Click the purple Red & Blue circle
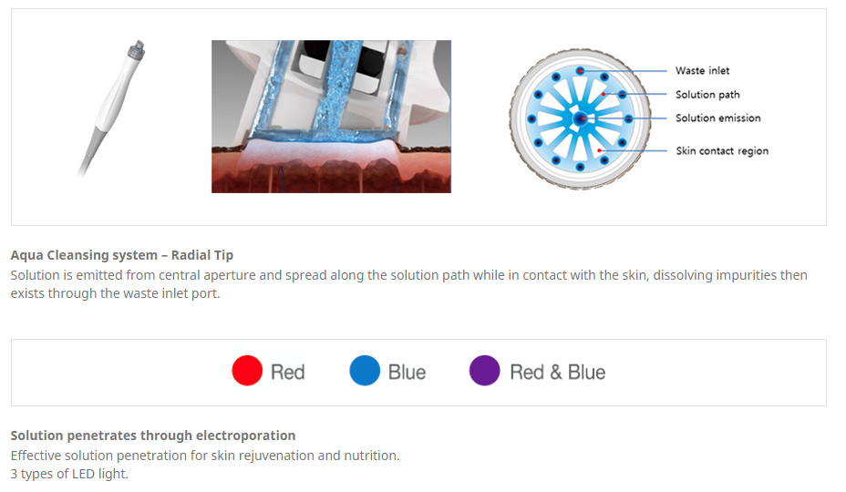 (x=484, y=371)
